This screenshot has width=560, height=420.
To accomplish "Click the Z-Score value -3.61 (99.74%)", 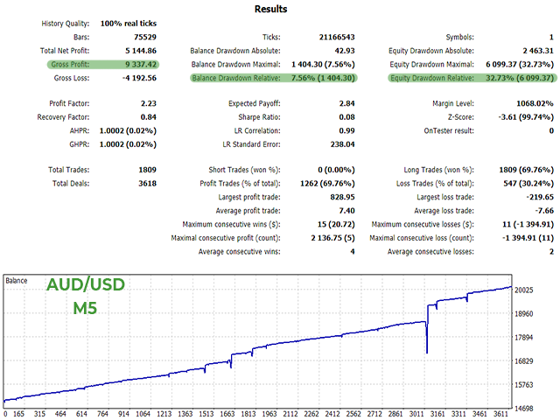I will pos(522,116).
